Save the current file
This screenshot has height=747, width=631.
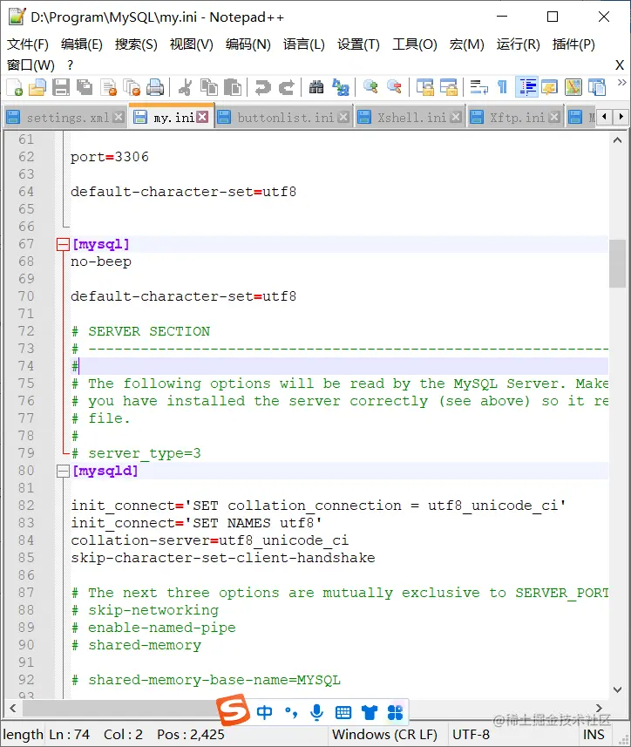61,88
